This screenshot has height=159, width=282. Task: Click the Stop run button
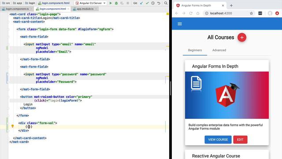(128, 3)
